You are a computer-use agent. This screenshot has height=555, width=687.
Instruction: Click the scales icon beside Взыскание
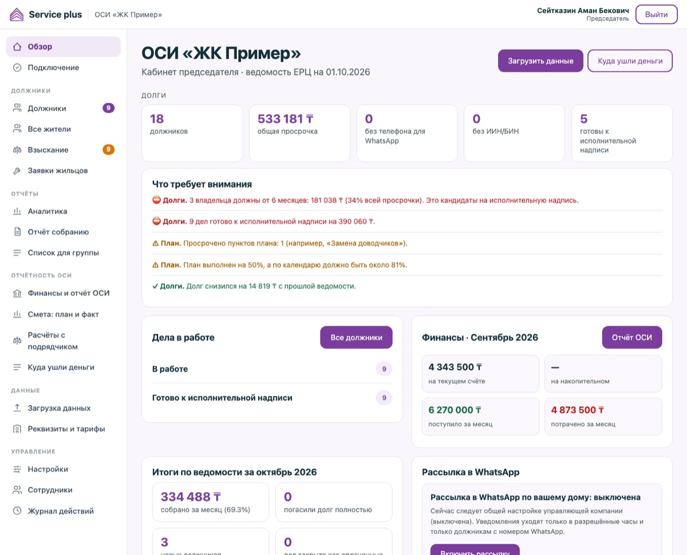(x=17, y=150)
